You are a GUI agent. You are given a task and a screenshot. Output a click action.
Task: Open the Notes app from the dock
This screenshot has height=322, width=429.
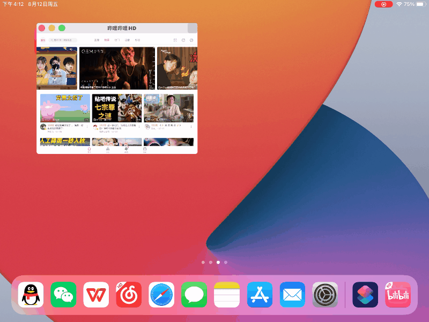(x=227, y=294)
